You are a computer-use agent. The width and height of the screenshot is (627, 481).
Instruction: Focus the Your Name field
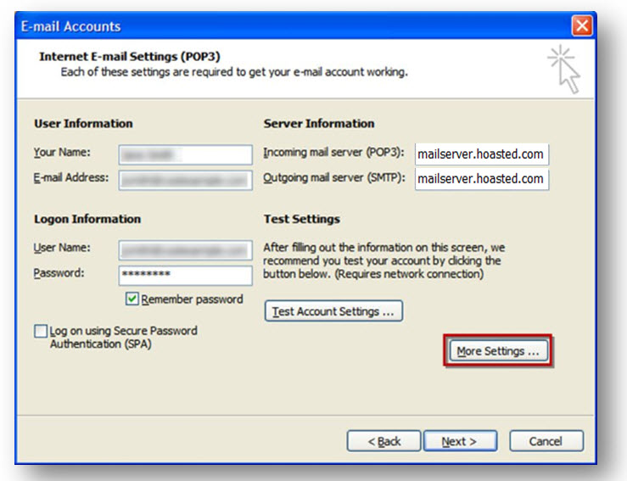click(x=186, y=154)
